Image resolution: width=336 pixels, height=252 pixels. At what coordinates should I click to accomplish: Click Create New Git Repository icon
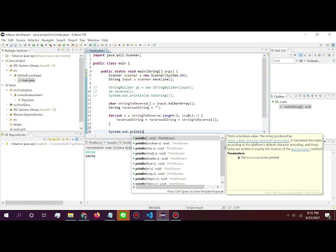(x=58, y=139)
